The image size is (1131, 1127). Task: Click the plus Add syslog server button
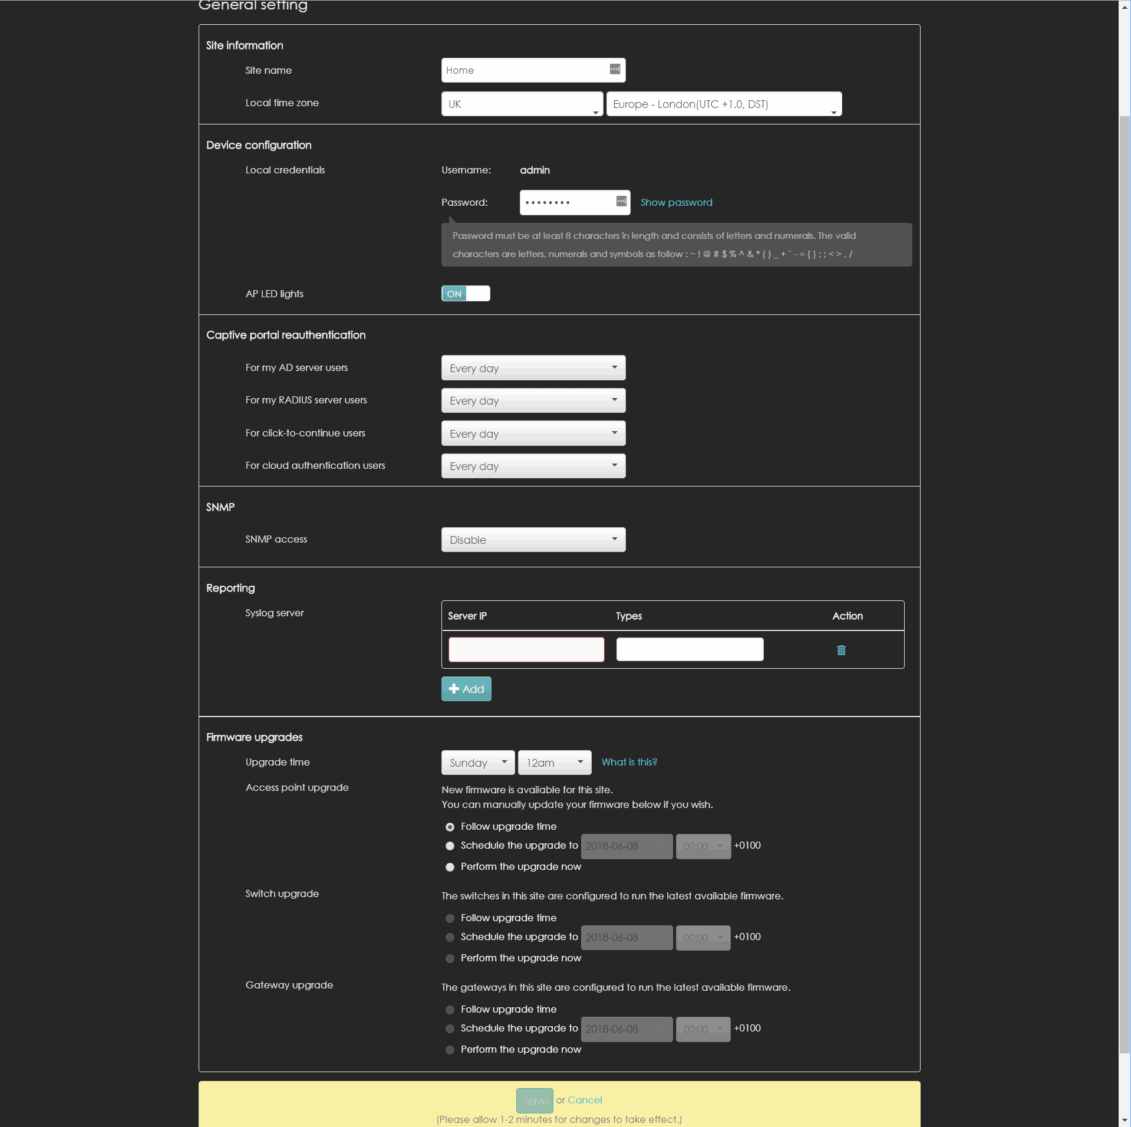(466, 689)
